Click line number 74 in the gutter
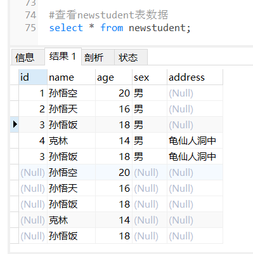Screen dimensions: 253x254 coord(30,15)
